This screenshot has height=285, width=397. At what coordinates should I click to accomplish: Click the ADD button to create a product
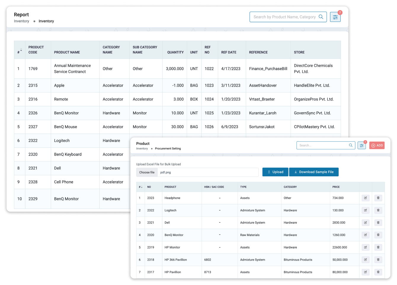(x=377, y=145)
